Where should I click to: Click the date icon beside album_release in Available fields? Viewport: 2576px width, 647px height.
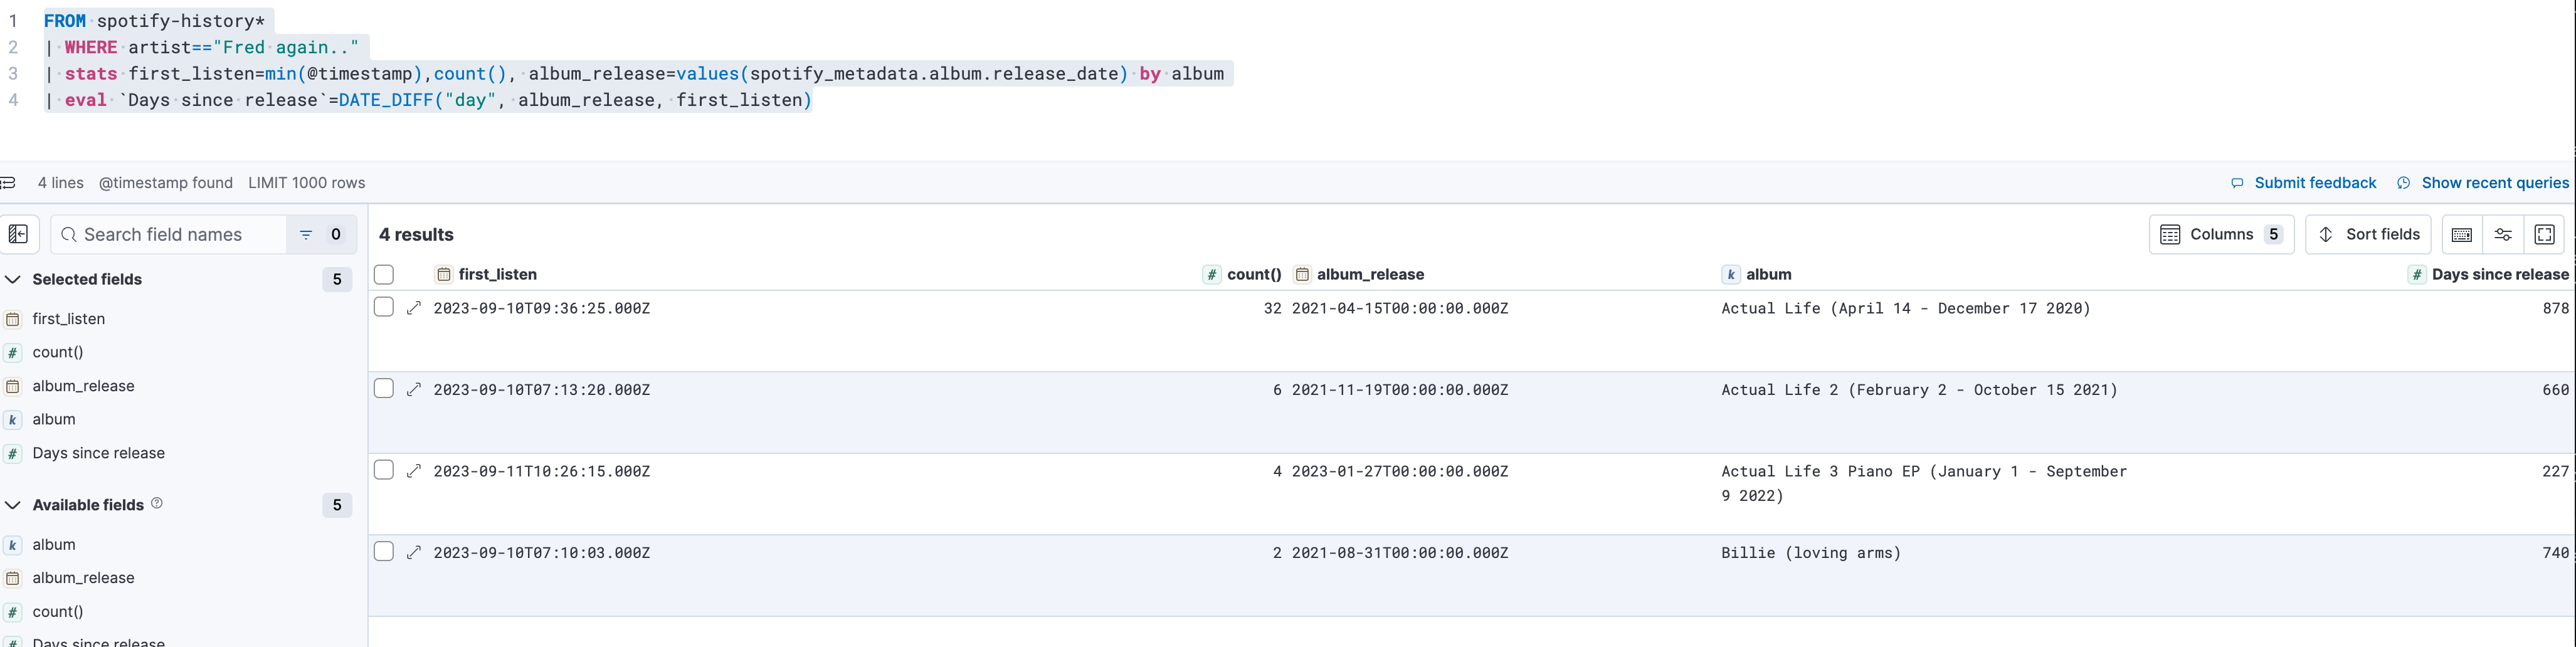click(13, 578)
